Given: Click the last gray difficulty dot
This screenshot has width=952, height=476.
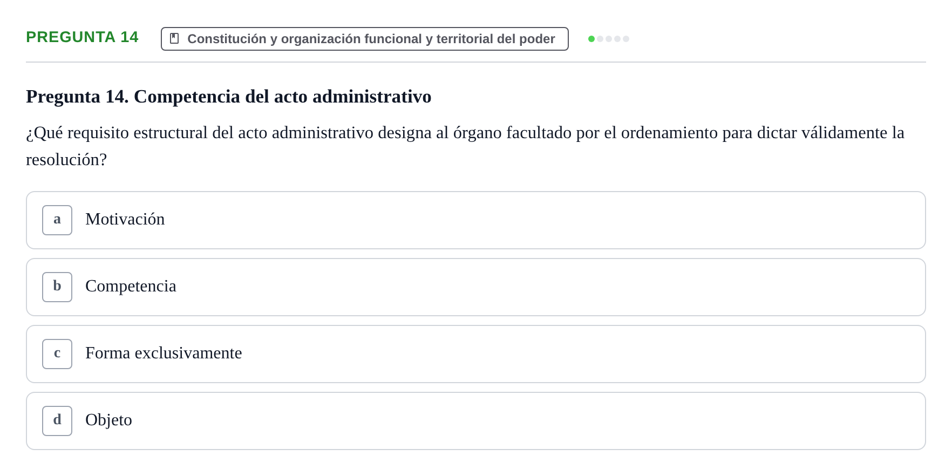Looking at the screenshot, I should click(626, 39).
